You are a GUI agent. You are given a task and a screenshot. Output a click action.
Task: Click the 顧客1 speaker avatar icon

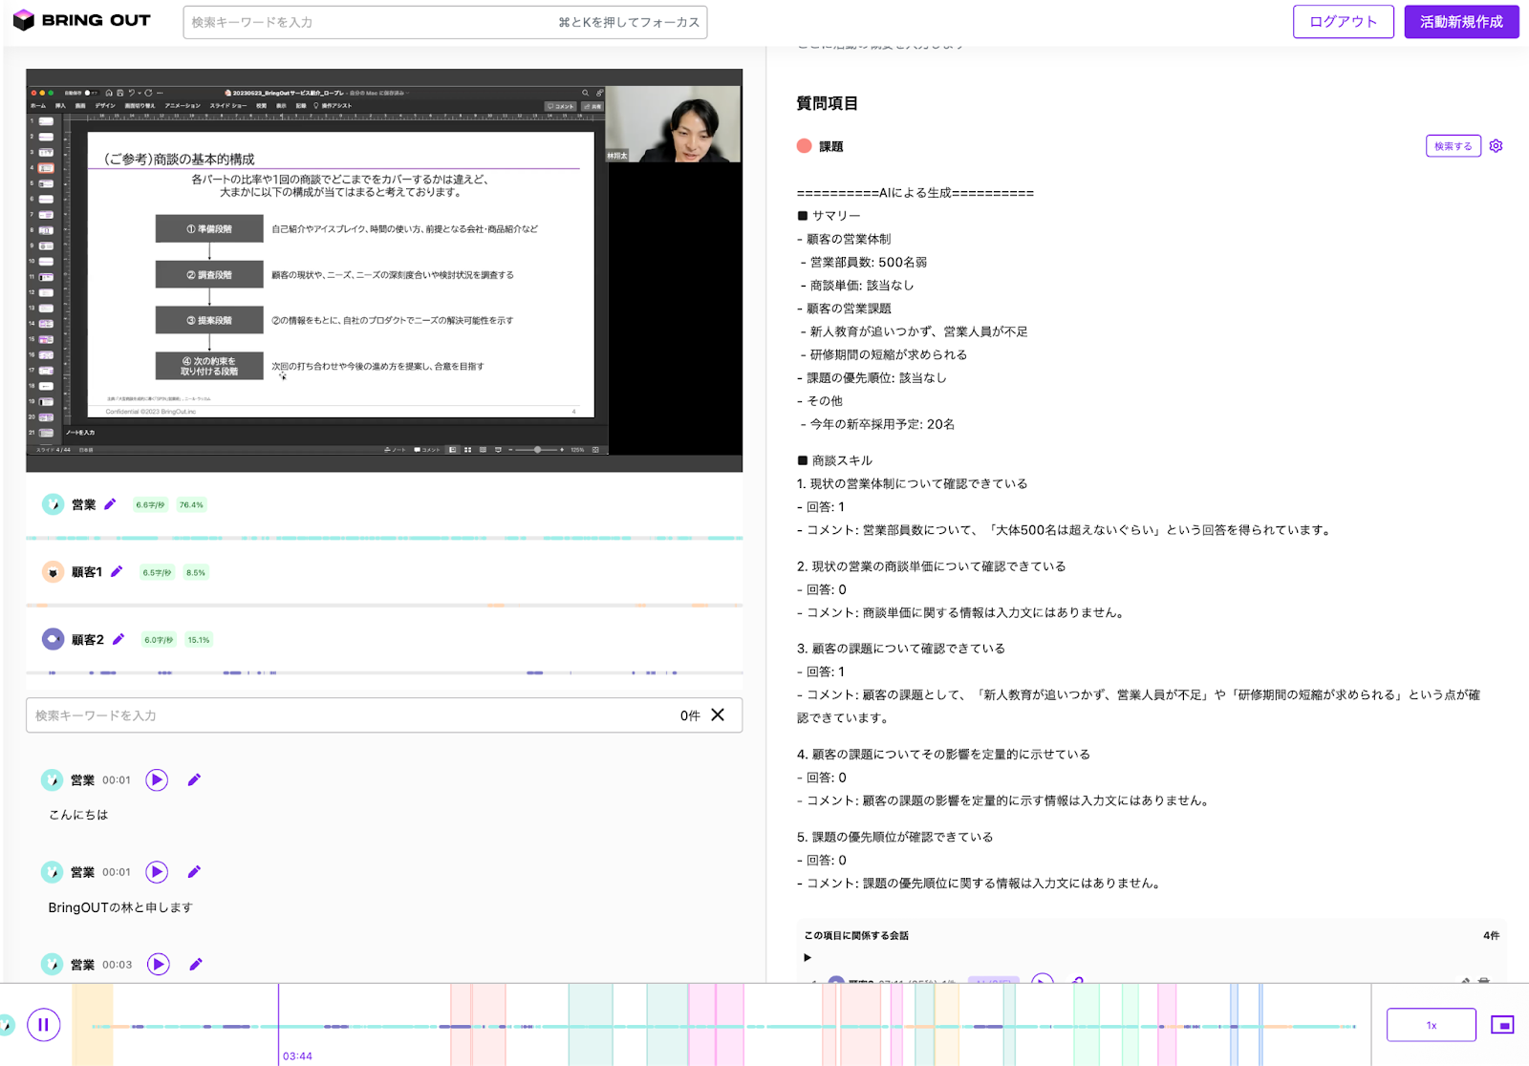point(53,572)
